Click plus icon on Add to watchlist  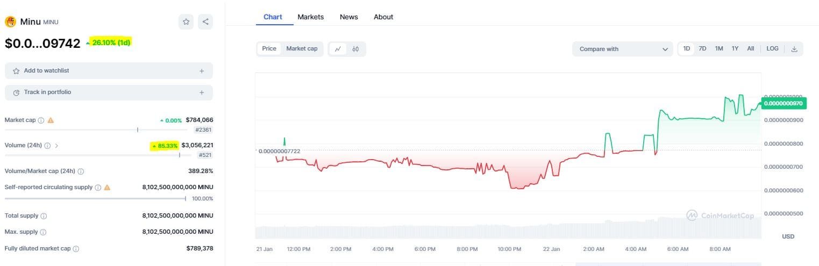(x=202, y=71)
